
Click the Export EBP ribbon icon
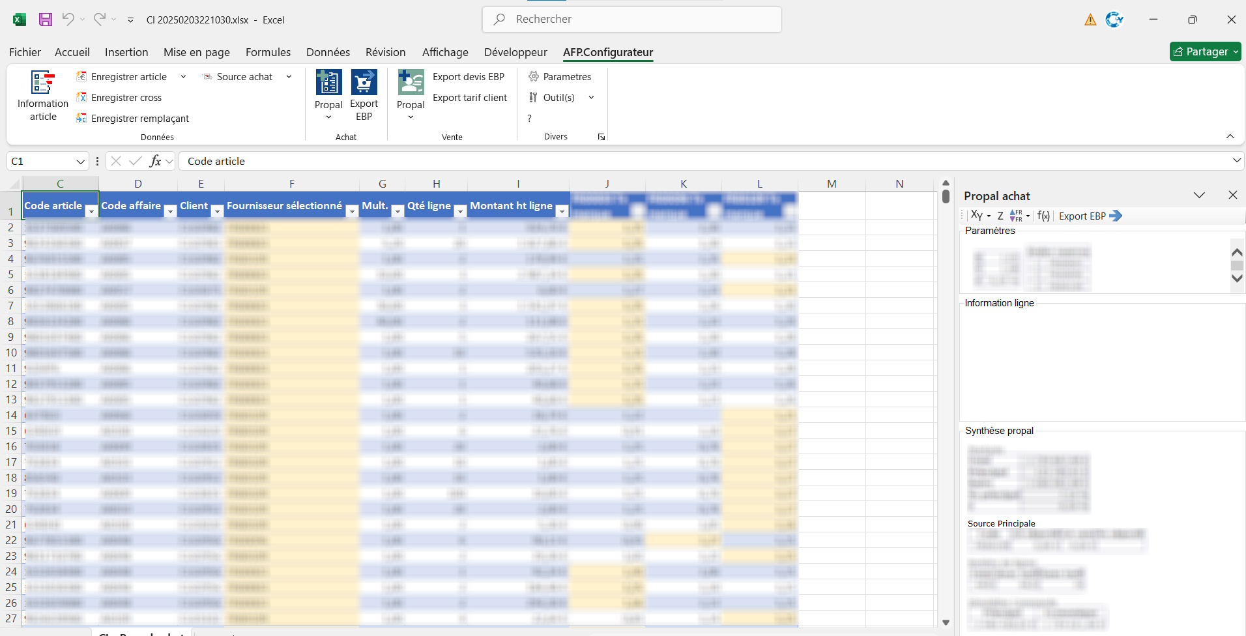point(364,83)
